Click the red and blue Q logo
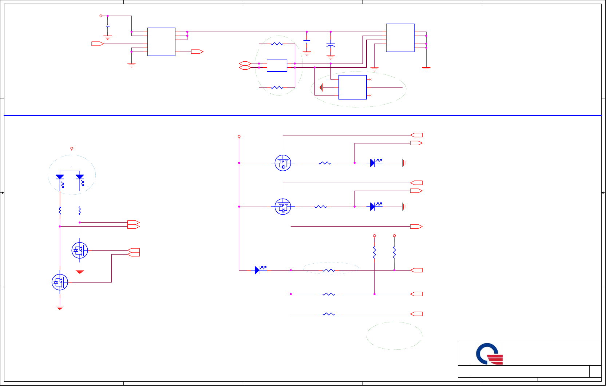The height and width of the screenshot is (386, 606). 489,354
